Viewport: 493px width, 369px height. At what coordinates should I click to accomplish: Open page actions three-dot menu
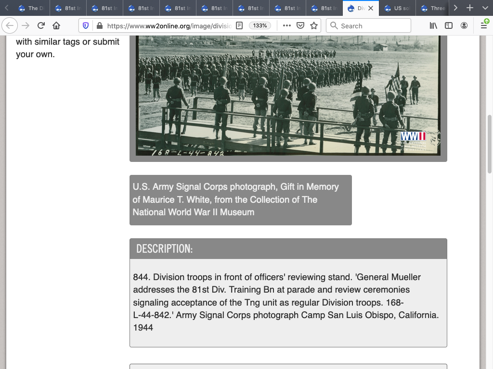[287, 25]
